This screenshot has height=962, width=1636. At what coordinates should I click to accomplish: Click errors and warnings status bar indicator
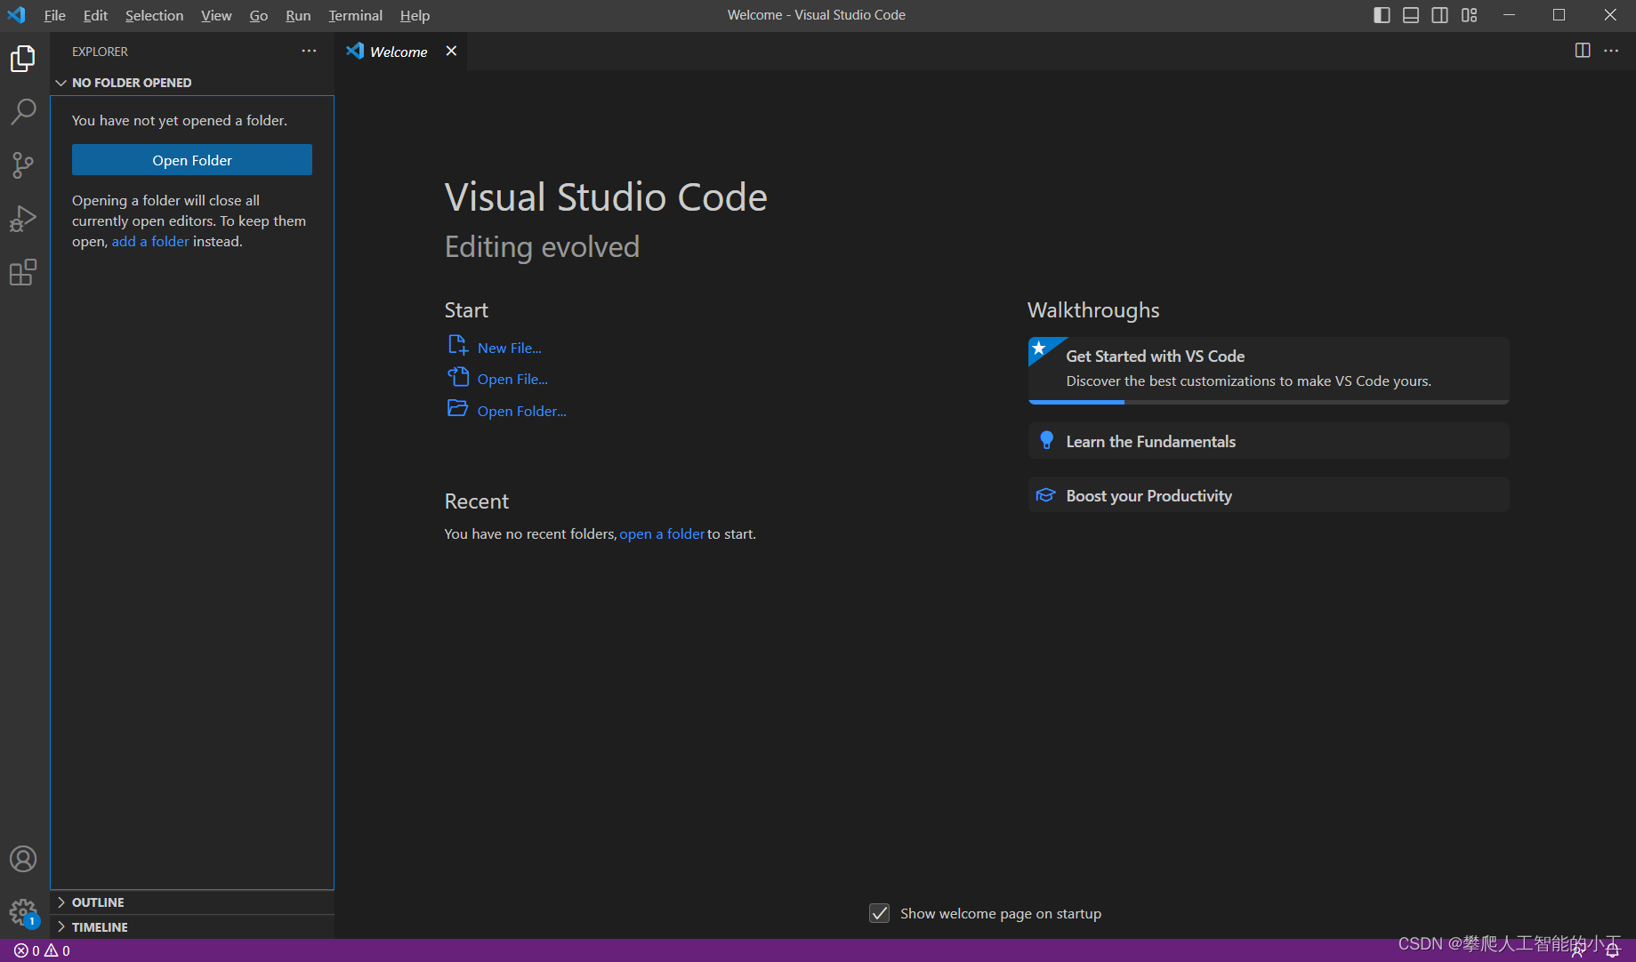(x=42, y=950)
